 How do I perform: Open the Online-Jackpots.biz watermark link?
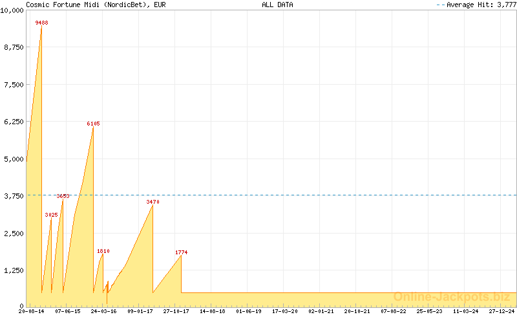(x=452, y=297)
